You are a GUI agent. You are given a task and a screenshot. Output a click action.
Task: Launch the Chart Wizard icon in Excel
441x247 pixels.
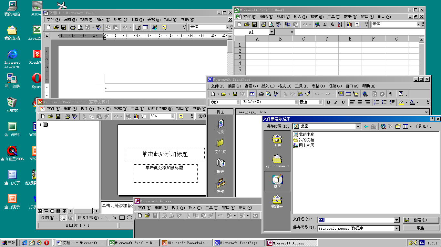(x=349, y=24)
